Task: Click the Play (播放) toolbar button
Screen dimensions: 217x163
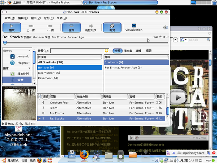Action: click(x=12, y=28)
